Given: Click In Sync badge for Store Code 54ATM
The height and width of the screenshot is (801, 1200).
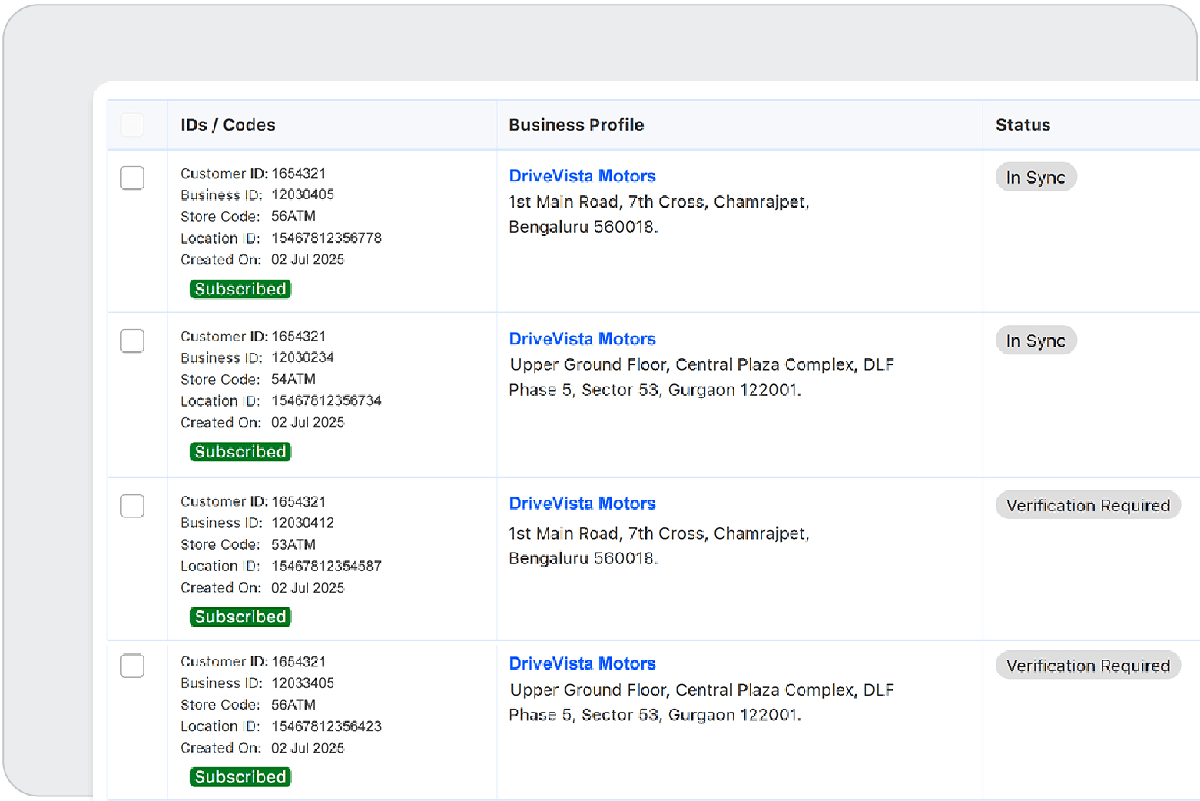Looking at the screenshot, I should tap(1035, 341).
